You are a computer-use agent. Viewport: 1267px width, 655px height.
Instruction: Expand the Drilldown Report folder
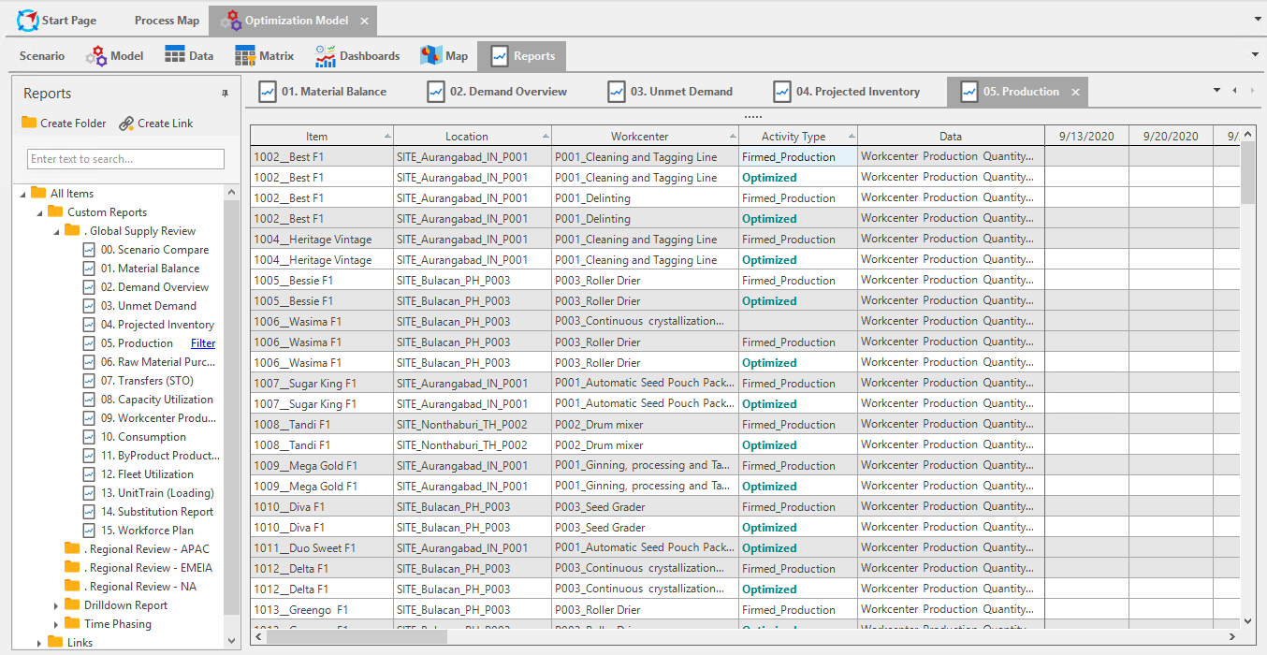(x=57, y=605)
